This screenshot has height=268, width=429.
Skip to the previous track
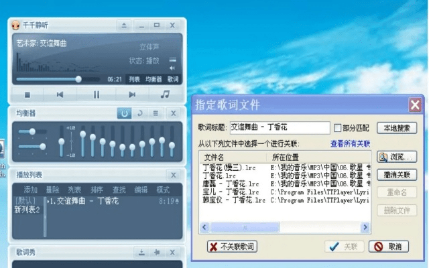click(x=60, y=94)
